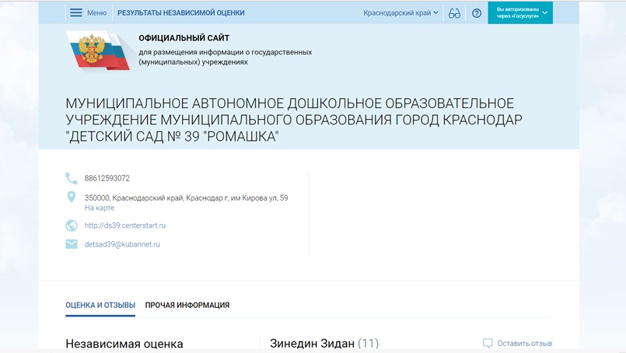
Task: Click the Russian flag emblem logo
Action: pos(98,51)
